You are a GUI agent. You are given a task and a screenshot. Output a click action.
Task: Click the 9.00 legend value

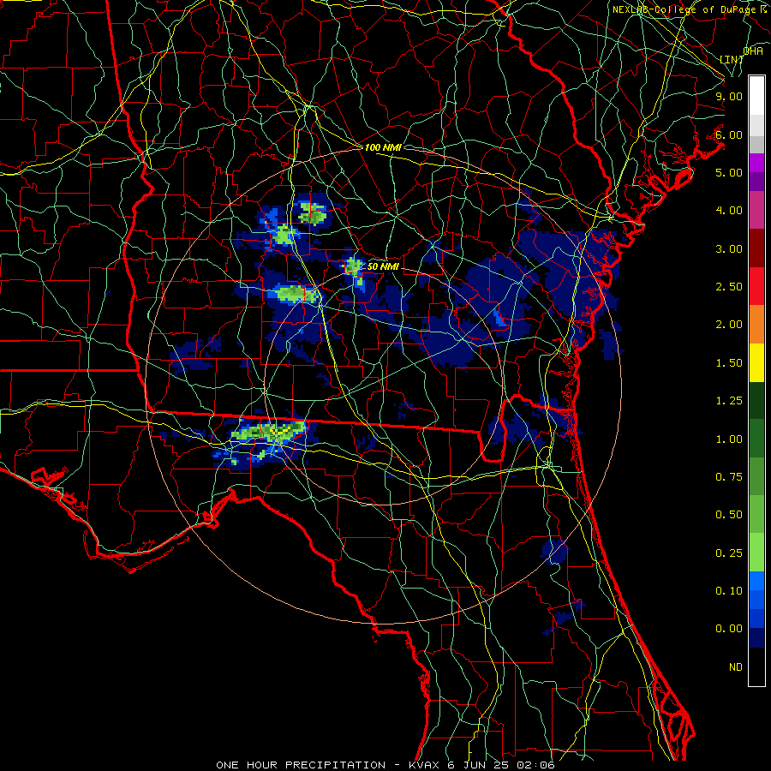pyautogui.click(x=729, y=96)
